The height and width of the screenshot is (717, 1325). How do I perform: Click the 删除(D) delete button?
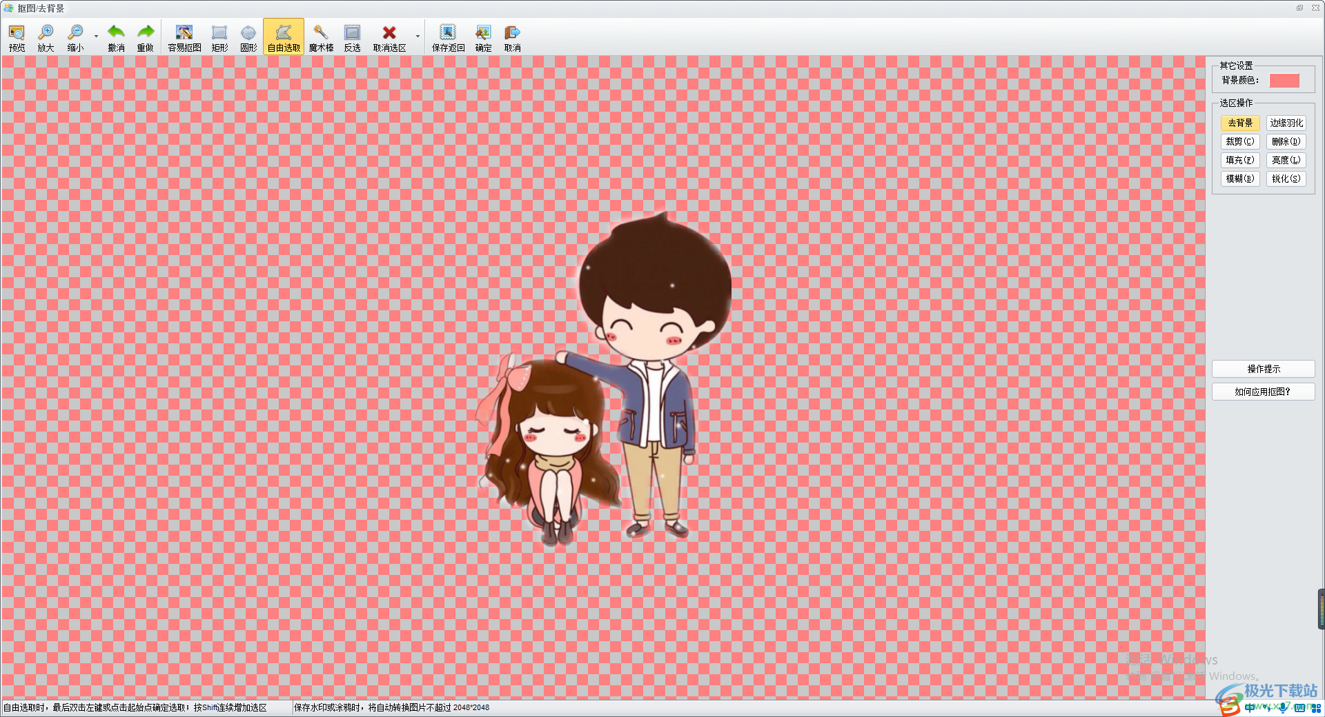pyautogui.click(x=1286, y=141)
